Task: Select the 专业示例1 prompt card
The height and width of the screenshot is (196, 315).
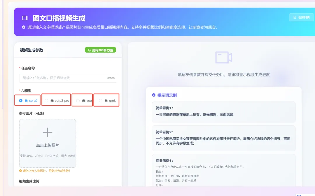Action: click(x=224, y=170)
